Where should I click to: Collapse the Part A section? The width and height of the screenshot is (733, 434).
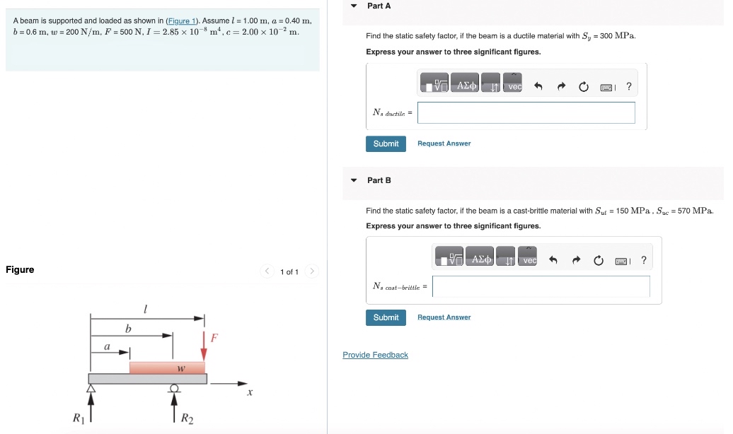(x=353, y=6)
